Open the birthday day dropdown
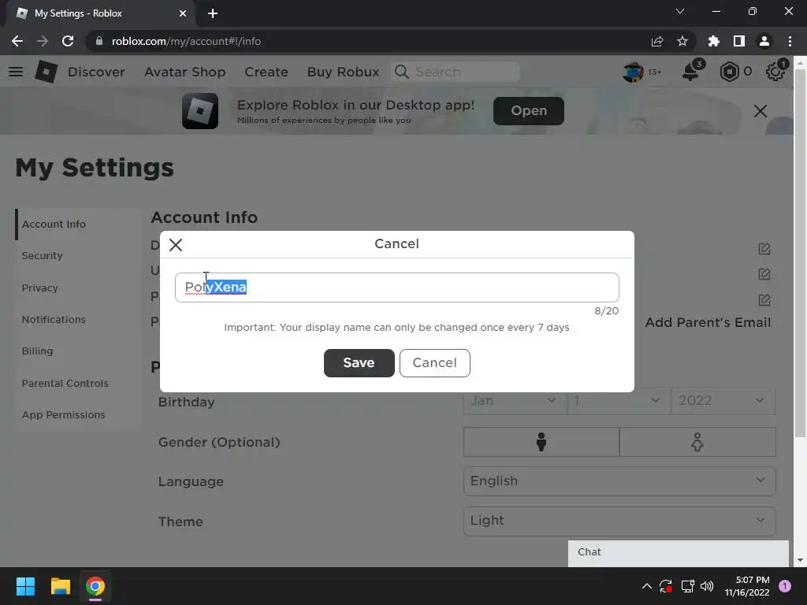This screenshot has height=605, width=807. (619, 401)
